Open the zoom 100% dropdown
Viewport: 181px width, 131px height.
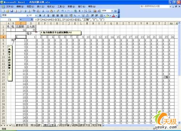112,11
